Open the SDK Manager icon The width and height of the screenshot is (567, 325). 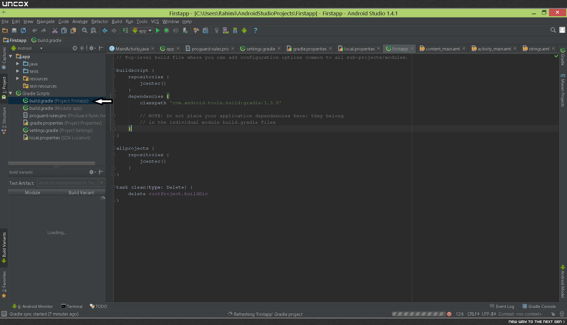coord(235,30)
